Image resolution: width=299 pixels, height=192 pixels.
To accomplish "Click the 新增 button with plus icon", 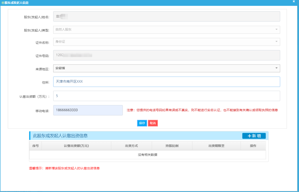I will coord(254,136).
